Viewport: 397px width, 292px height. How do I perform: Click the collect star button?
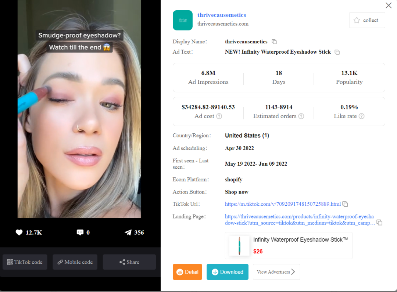[x=367, y=20]
